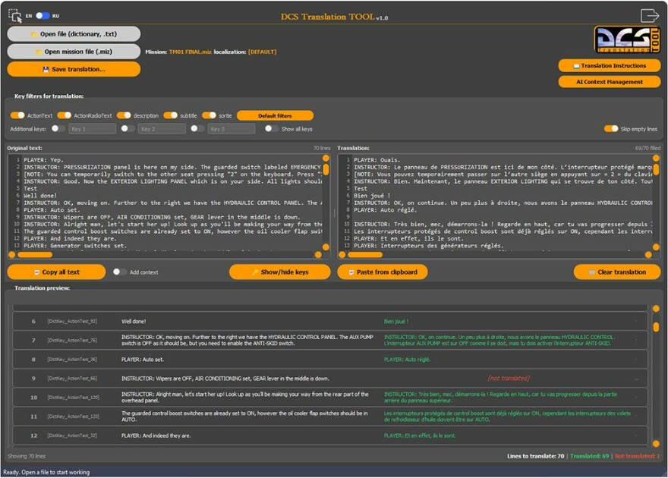Toggle Skip empty lines switch
This screenshot has width=668, height=478.
tap(611, 128)
